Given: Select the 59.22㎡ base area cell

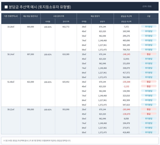Looking at the screenshot, I should point(11,109).
